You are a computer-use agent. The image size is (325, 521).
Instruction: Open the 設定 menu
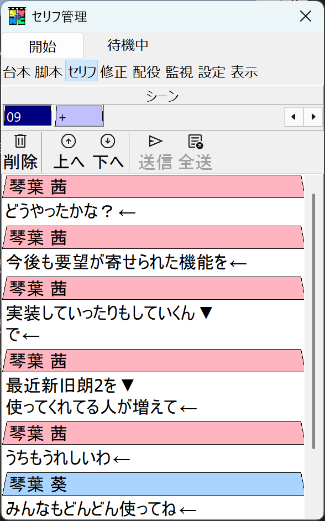coord(212,72)
